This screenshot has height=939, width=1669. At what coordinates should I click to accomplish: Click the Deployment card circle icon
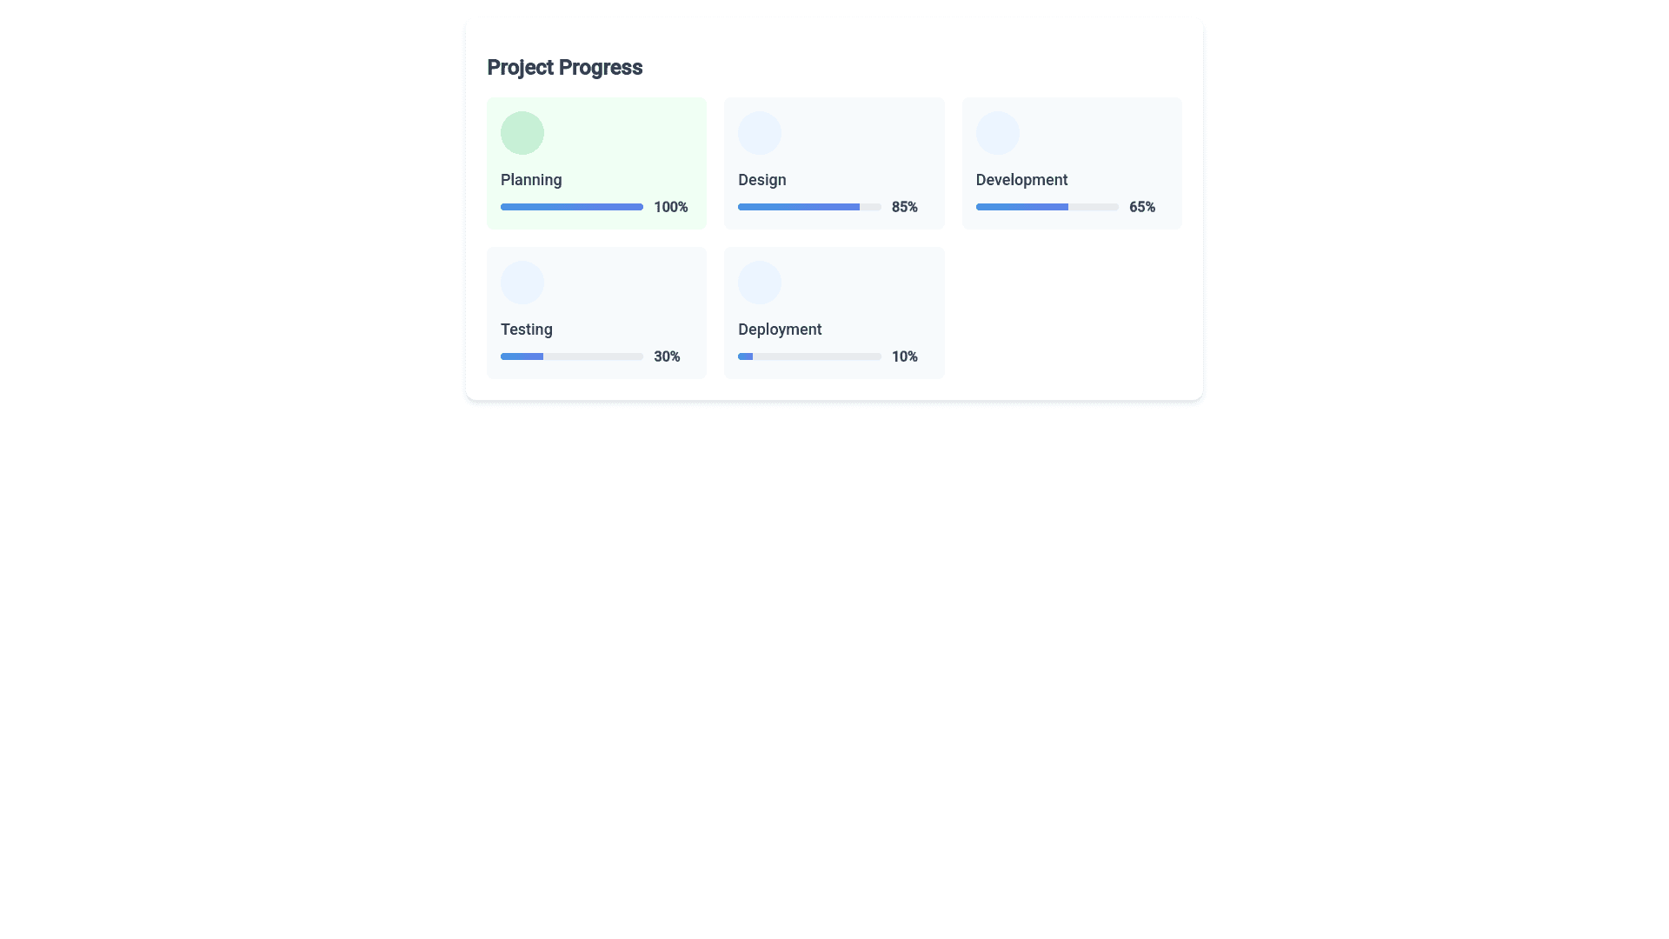[759, 283]
